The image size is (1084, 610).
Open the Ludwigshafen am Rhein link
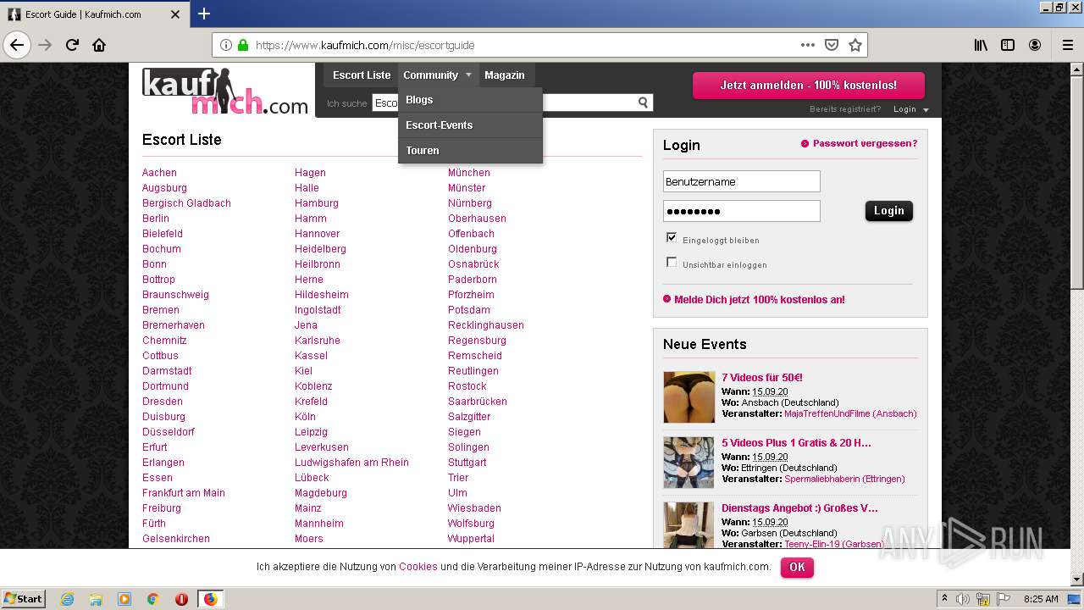(x=351, y=462)
